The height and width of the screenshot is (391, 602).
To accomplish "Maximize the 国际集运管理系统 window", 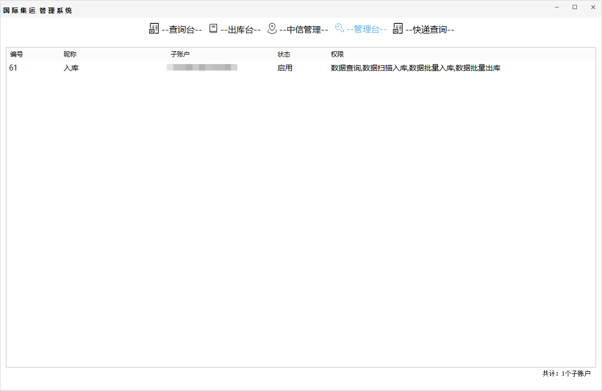I will [575, 7].
